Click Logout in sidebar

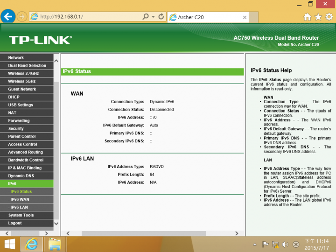[x=27, y=223]
